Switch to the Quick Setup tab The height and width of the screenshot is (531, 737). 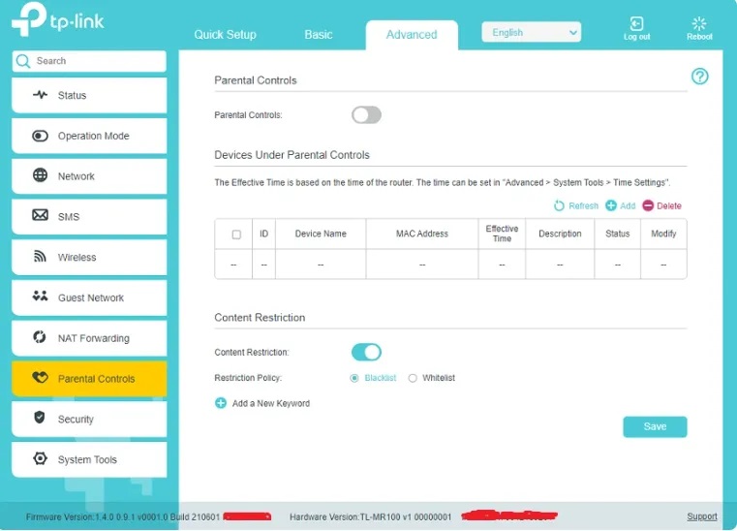[225, 34]
